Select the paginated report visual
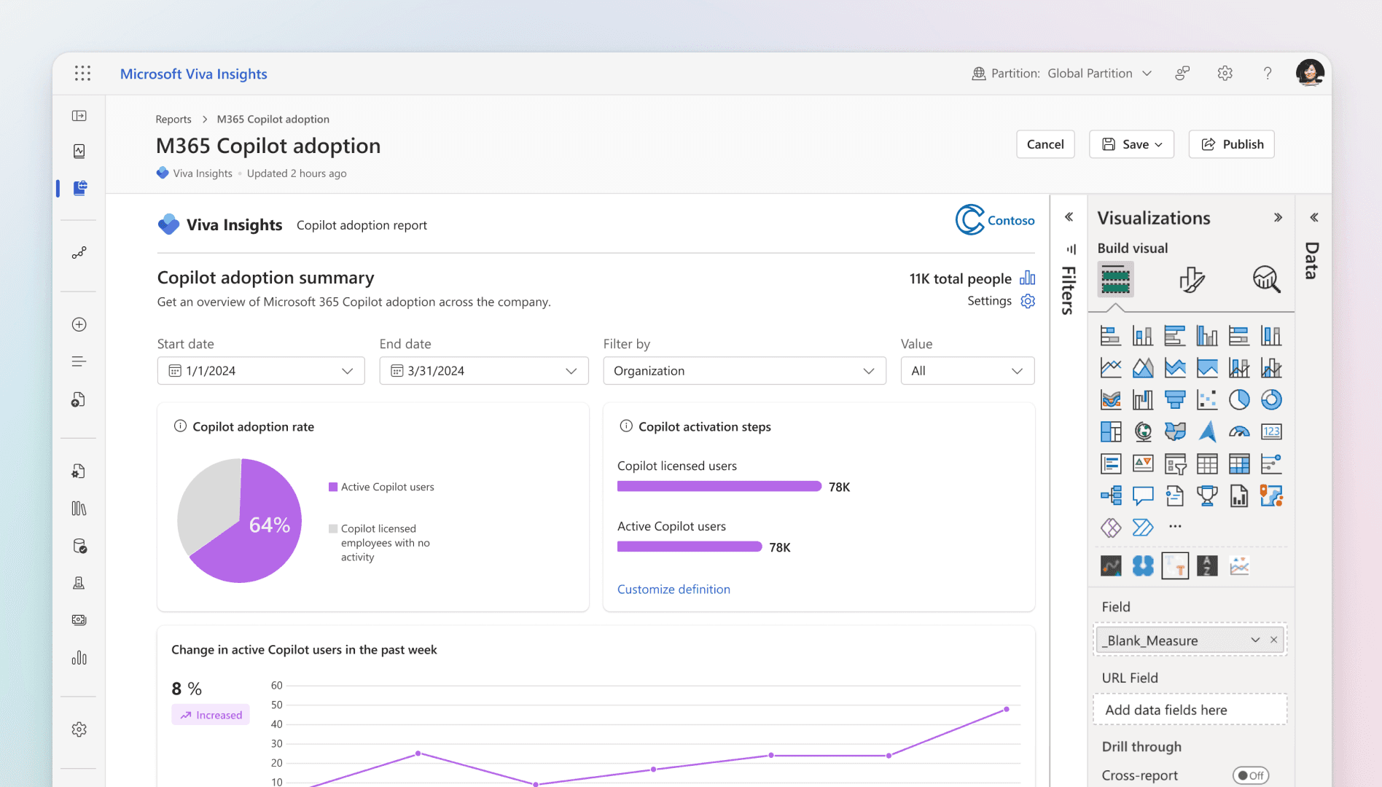 point(1238,496)
